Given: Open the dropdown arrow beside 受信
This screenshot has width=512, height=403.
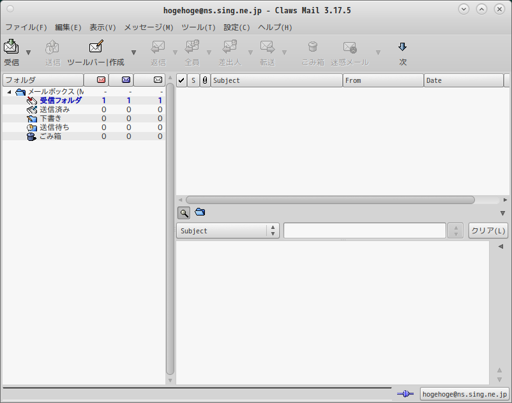Looking at the screenshot, I should click(x=28, y=52).
